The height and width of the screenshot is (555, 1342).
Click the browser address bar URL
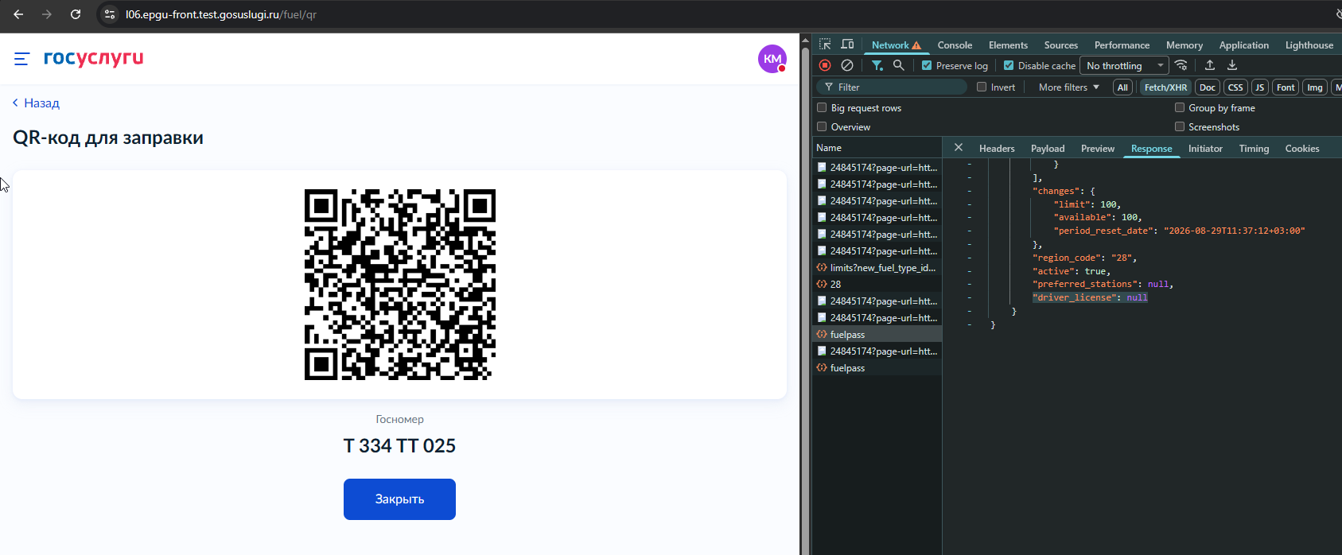pos(221,14)
